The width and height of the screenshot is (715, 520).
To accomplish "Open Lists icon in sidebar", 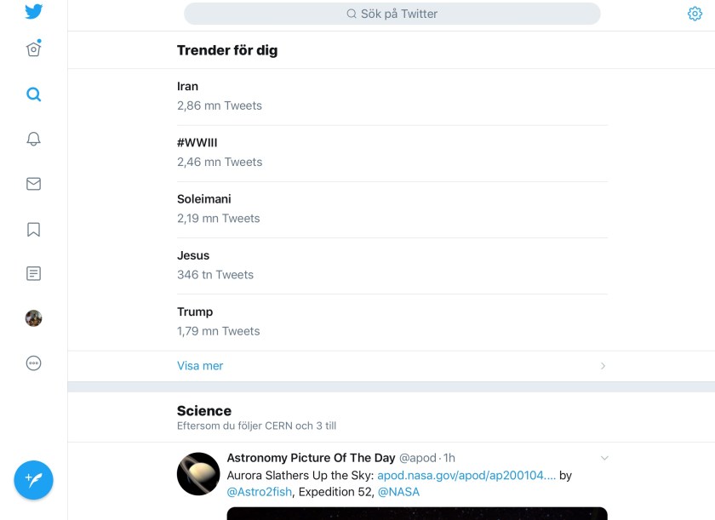I will point(33,274).
